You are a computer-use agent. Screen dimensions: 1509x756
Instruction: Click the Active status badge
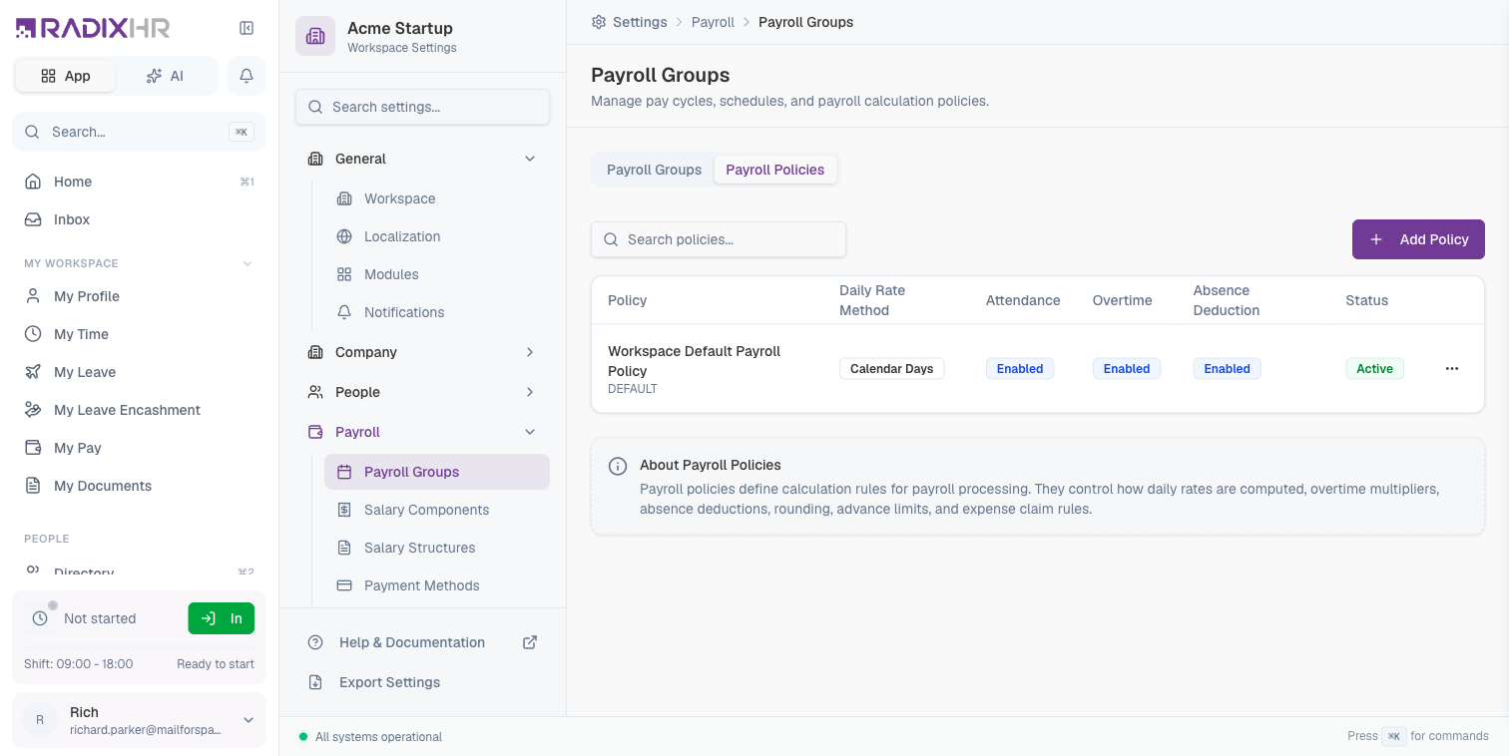point(1374,369)
